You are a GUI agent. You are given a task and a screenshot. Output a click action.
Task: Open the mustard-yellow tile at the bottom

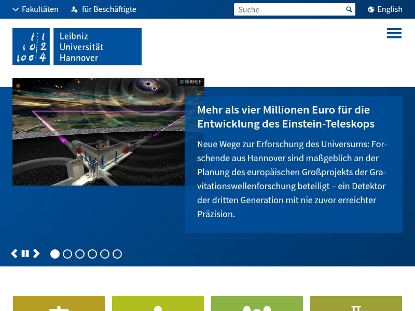click(59, 304)
